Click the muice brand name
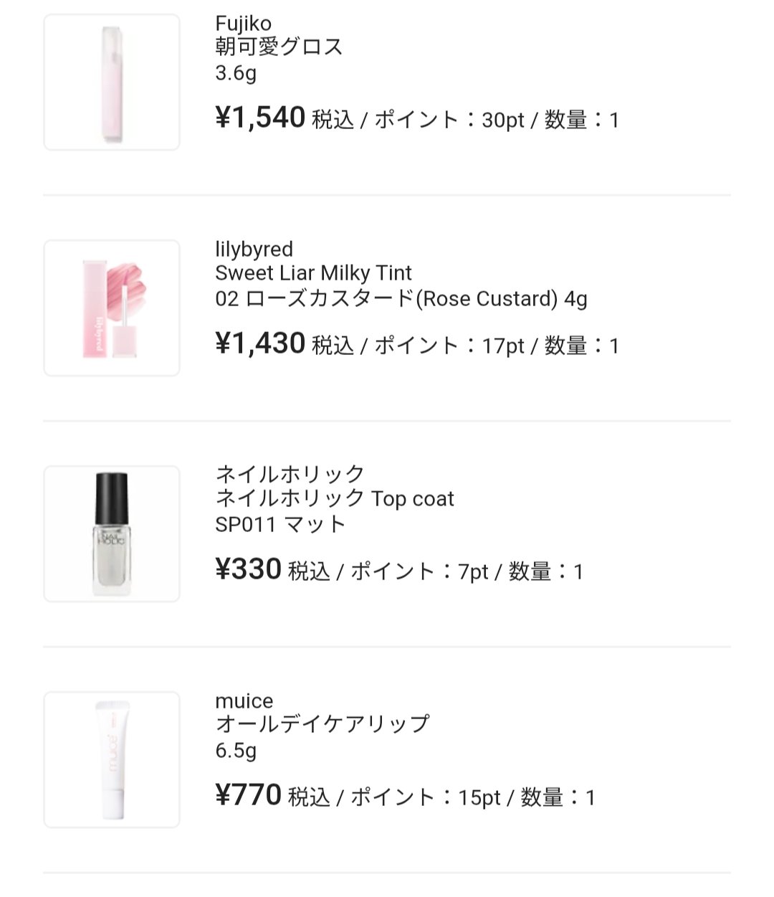Image resolution: width=774 pixels, height=897 pixels. (x=244, y=701)
